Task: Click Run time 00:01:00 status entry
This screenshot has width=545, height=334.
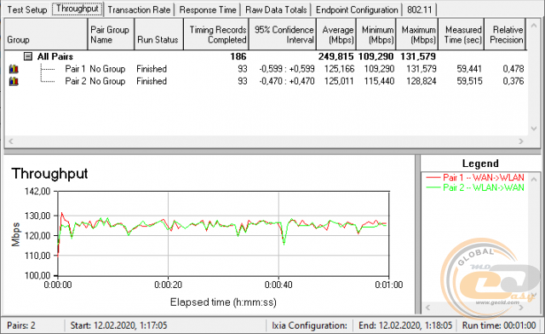Action: (x=499, y=325)
